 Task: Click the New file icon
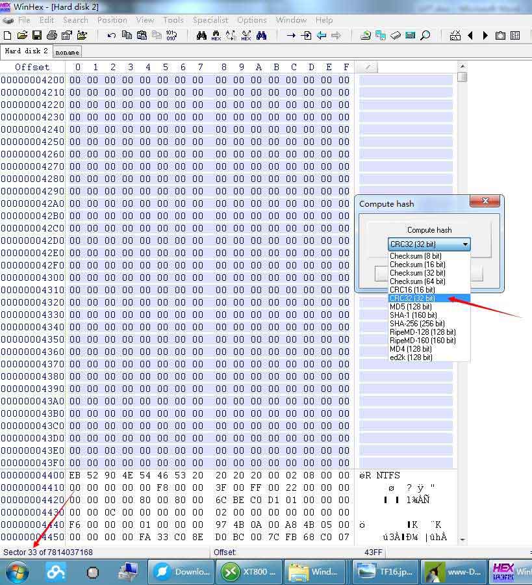pyautogui.click(x=7, y=36)
